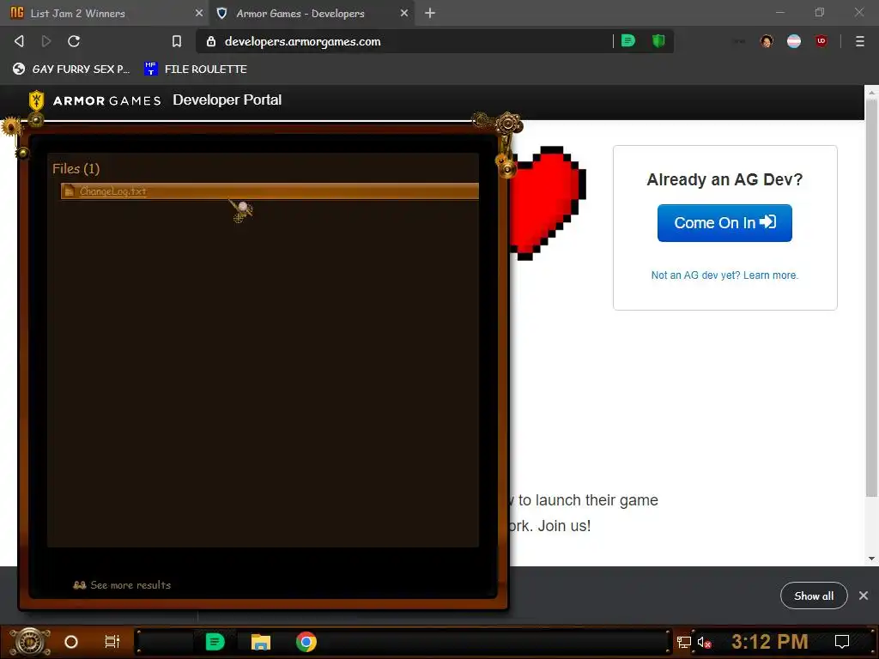Image resolution: width=879 pixels, height=659 pixels.
Task: Click the browser forward arrow
Action: pyautogui.click(x=46, y=41)
